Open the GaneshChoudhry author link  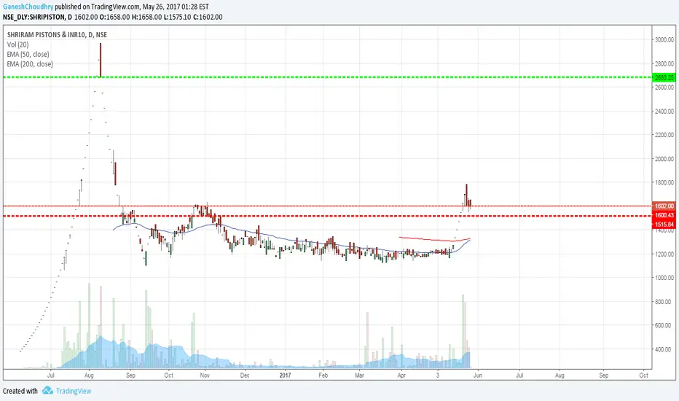click(28, 7)
